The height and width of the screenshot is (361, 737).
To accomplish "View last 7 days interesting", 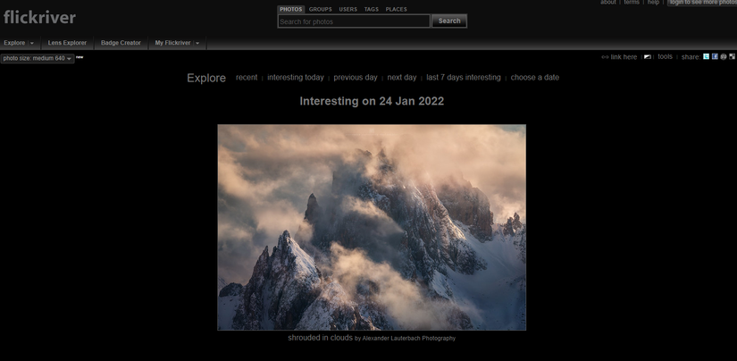I will click(464, 78).
